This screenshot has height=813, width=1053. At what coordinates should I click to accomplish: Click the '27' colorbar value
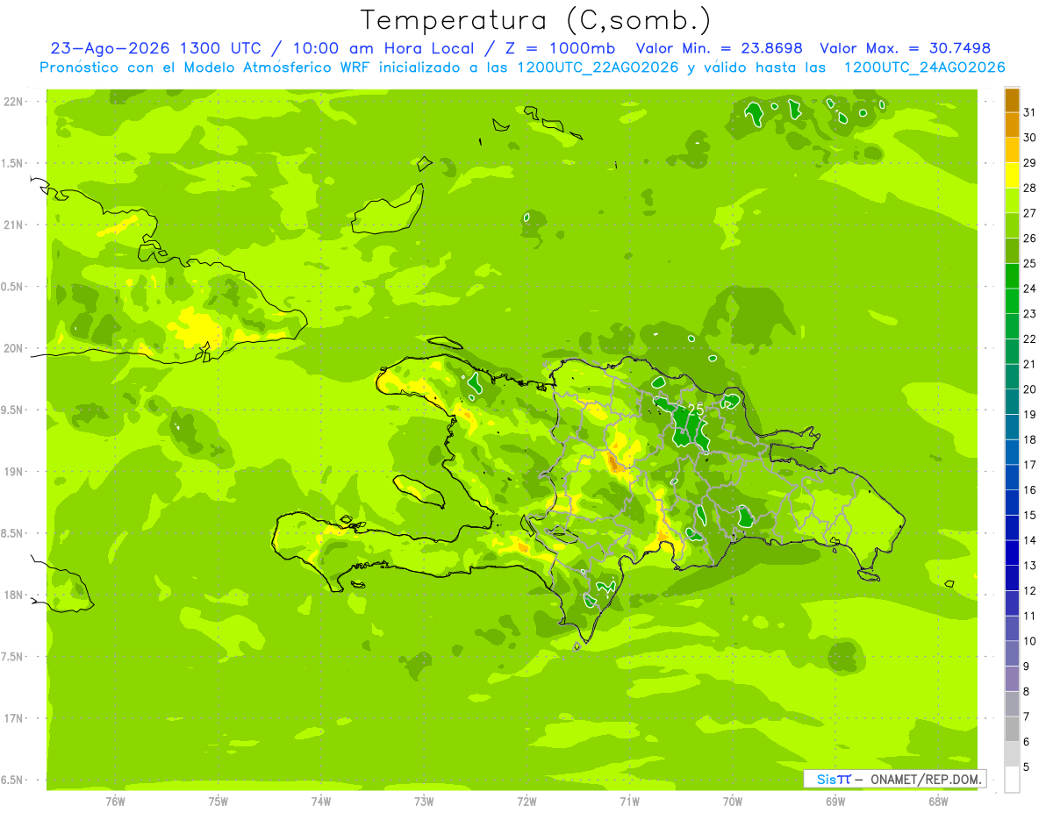pos(1030,213)
